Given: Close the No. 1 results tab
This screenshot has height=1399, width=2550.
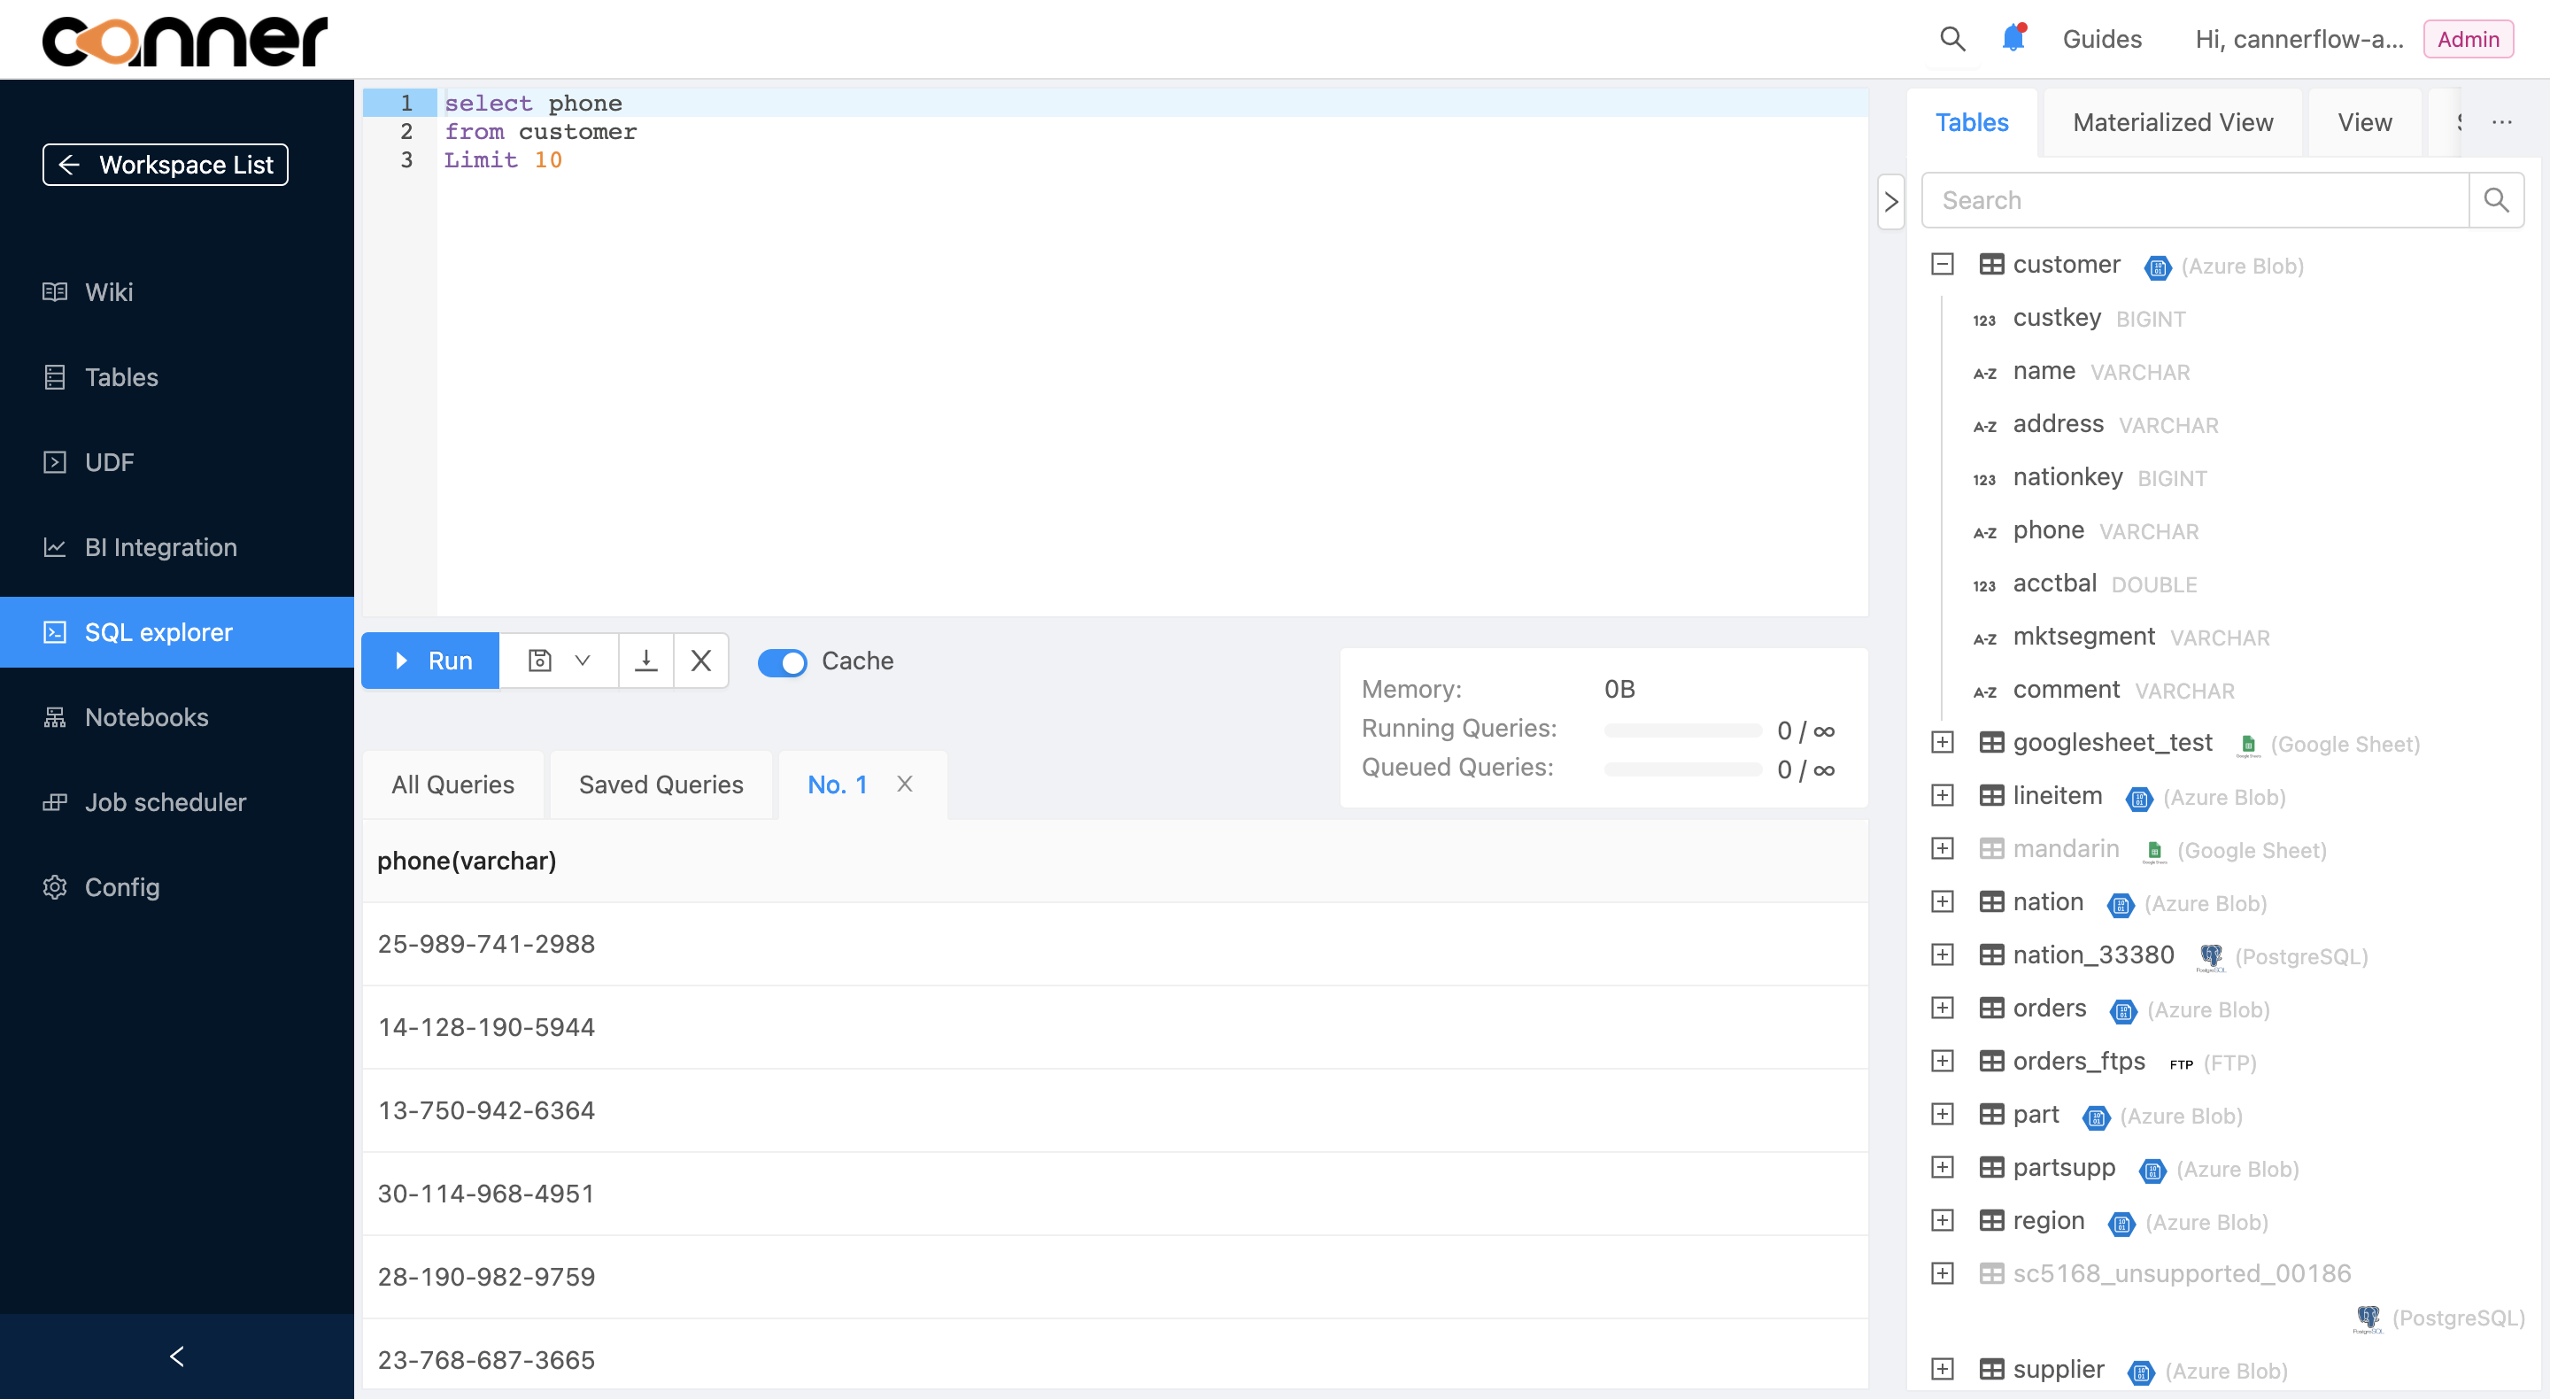Looking at the screenshot, I should (x=905, y=785).
